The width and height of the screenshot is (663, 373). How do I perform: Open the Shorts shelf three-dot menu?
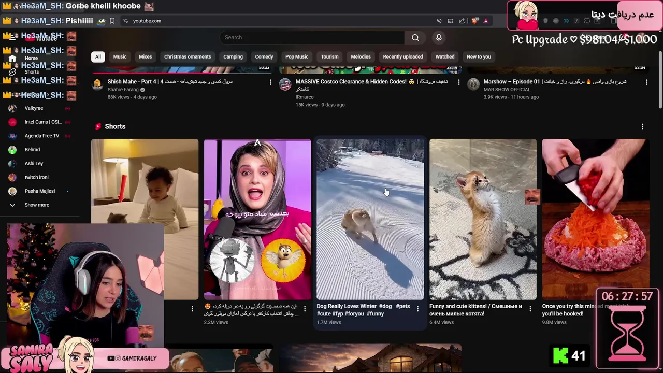point(642,126)
